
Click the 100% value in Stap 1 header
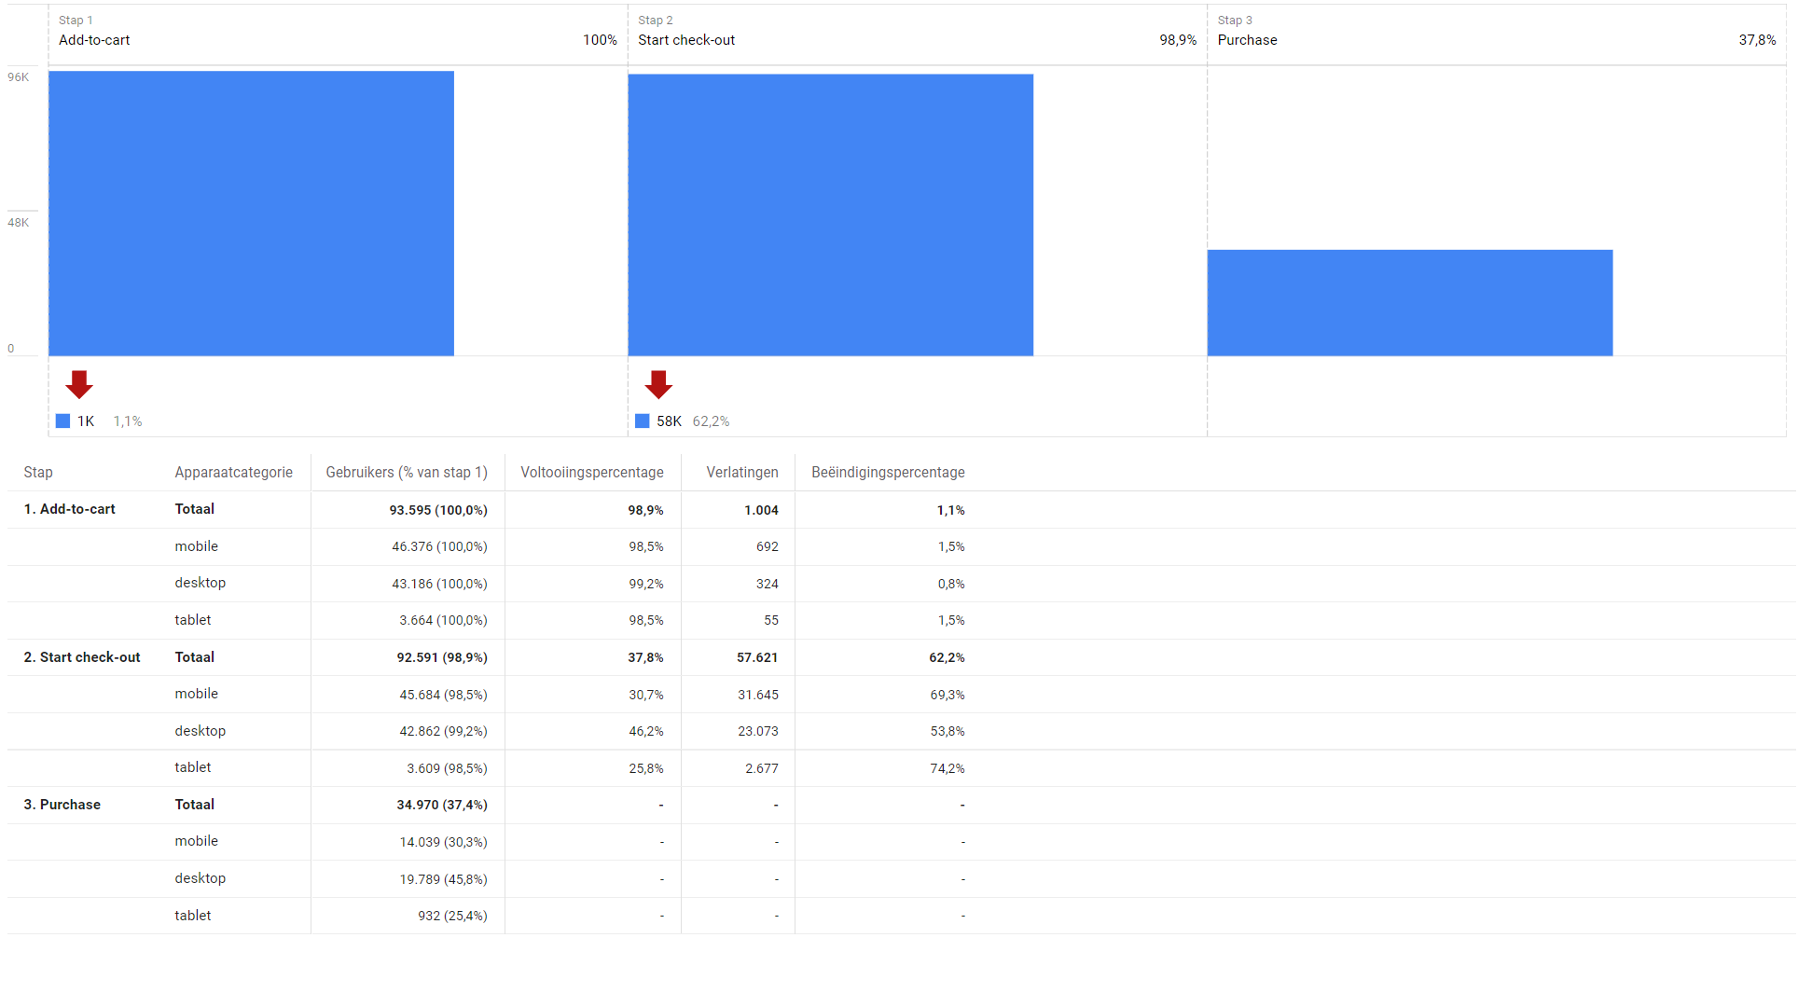click(x=600, y=40)
